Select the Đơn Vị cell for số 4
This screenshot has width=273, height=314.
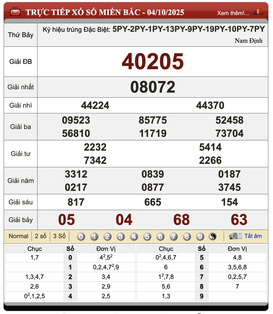(x=106, y=296)
